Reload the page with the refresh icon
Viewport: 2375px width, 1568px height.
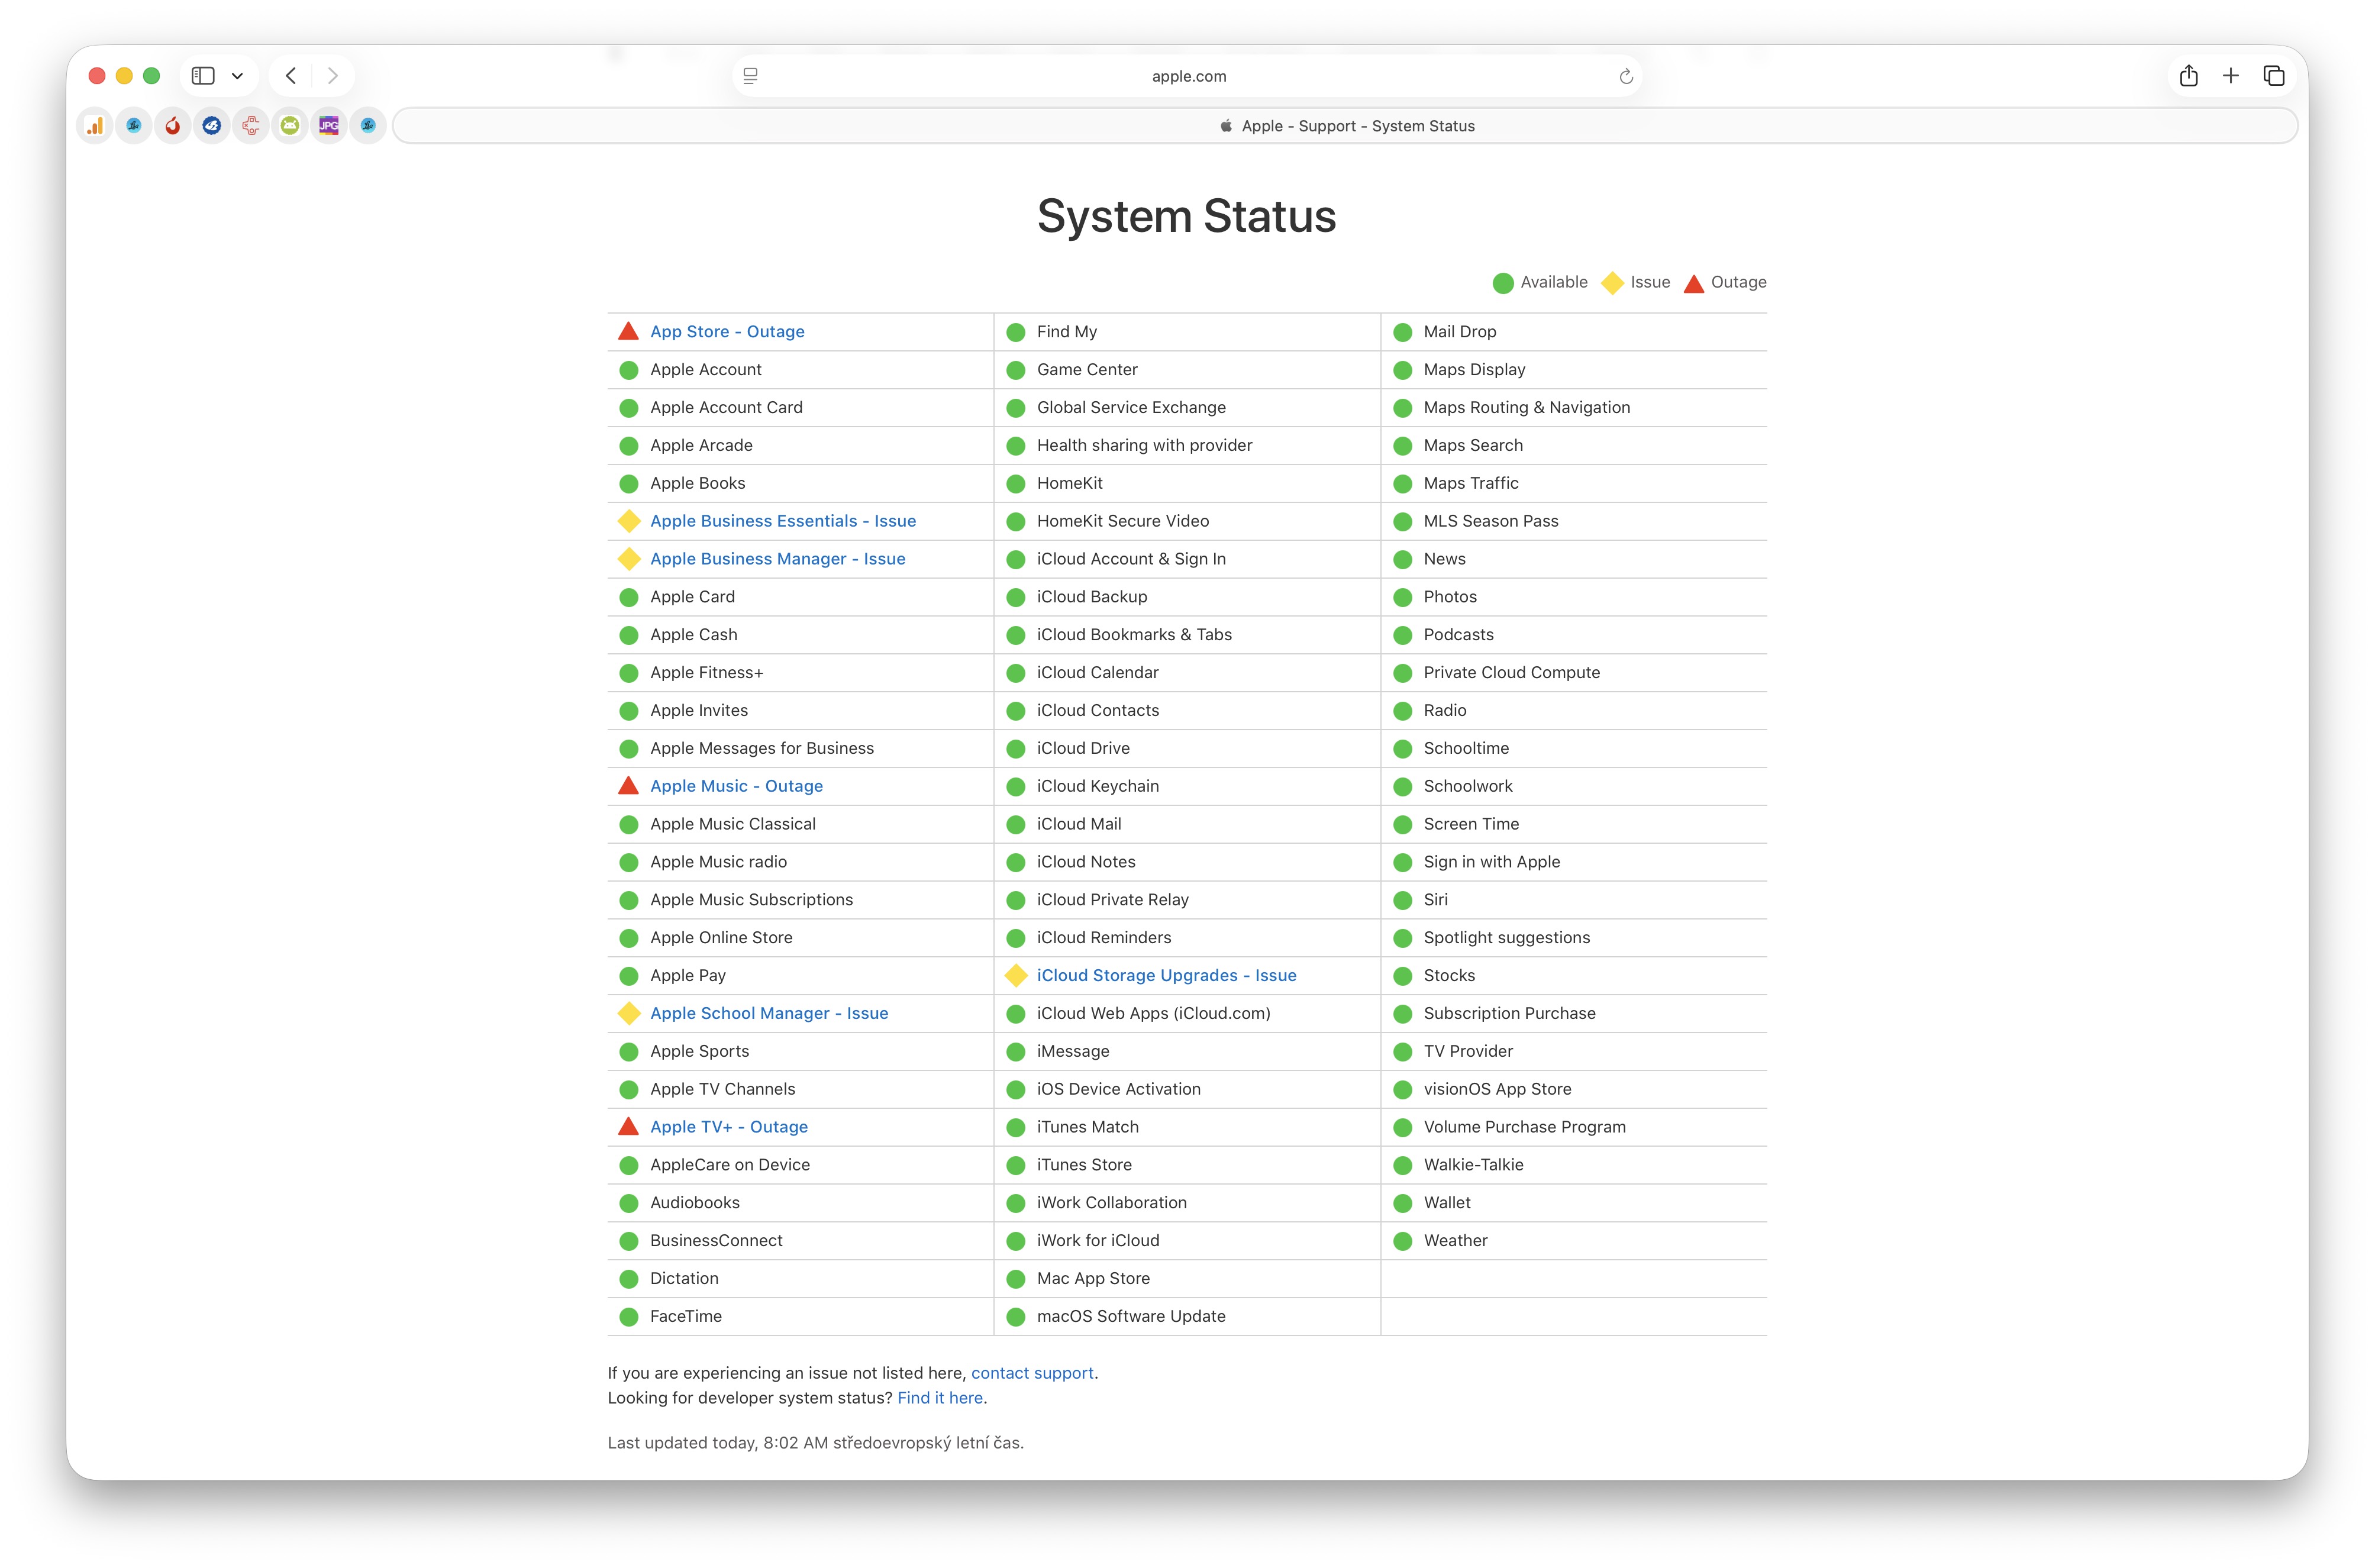pos(1625,76)
